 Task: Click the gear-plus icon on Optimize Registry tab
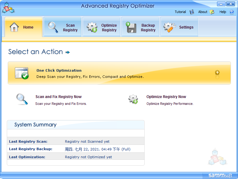[x=92, y=27]
